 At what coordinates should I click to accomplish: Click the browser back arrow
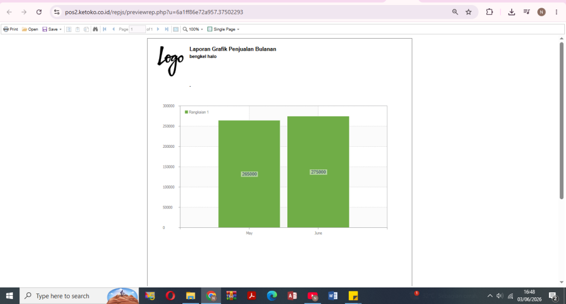click(9, 12)
